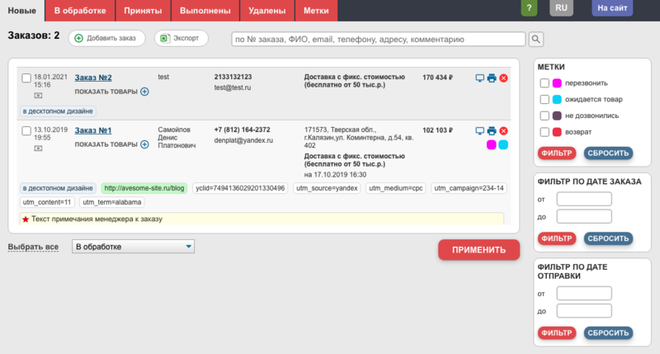Delete Заказ №2 with red cross icon
660x354 pixels.
point(503,78)
